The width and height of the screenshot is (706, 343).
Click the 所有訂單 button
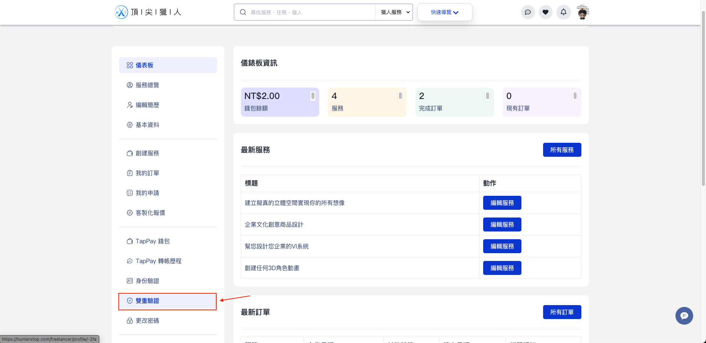pyautogui.click(x=561, y=312)
